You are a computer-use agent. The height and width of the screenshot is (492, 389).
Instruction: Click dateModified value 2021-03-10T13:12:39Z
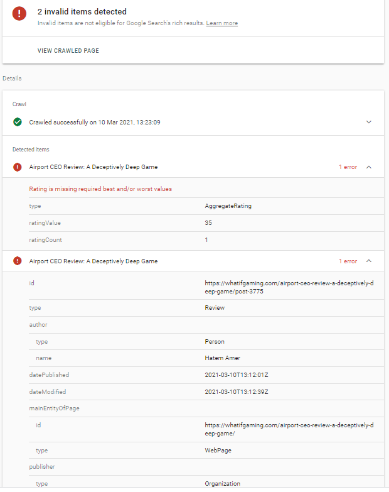coord(237,392)
